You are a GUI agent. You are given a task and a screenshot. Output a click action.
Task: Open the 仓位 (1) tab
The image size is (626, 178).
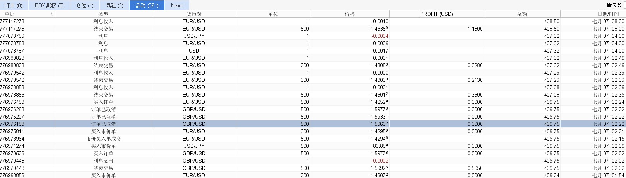pyautogui.click(x=85, y=5)
